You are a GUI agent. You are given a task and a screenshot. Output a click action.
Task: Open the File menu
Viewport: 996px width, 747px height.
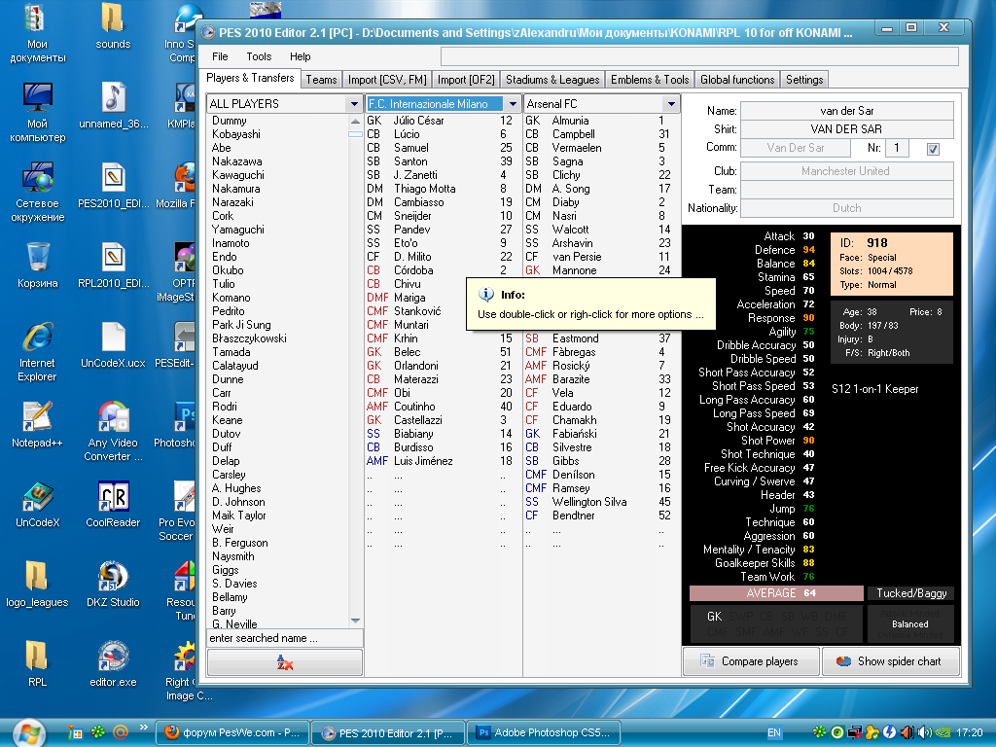(220, 56)
